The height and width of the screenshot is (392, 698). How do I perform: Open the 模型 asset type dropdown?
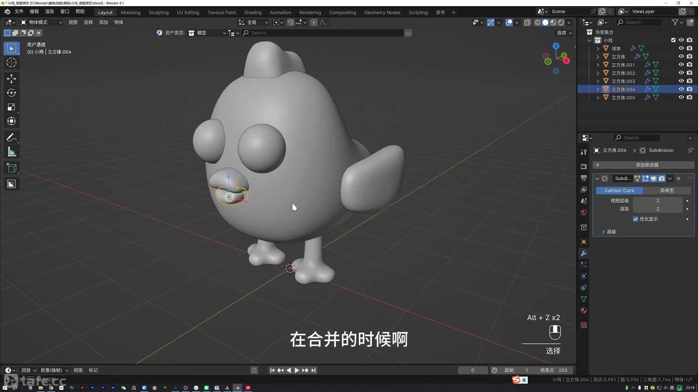(x=208, y=33)
